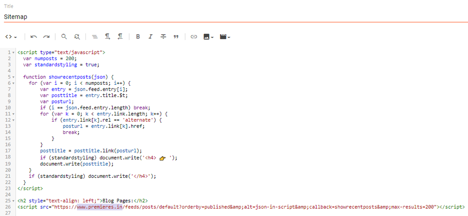
Task: Set right-to-left text direction
Action: (120, 36)
